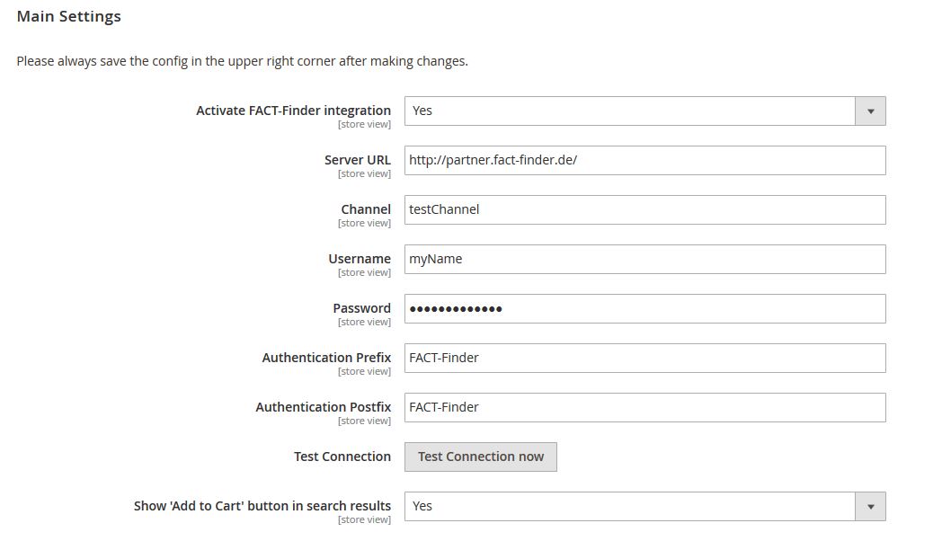Click the Password label text
The width and height of the screenshot is (933, 541).
[361, 308]
